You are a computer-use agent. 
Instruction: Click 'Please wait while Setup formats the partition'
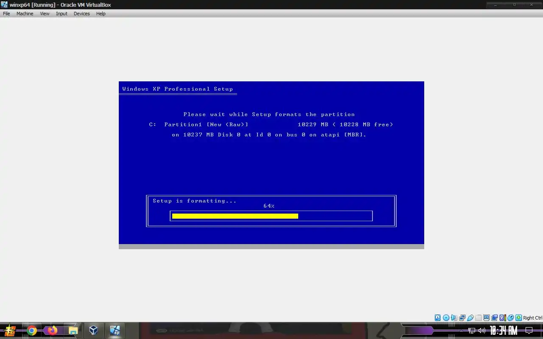tap(269, 114)
